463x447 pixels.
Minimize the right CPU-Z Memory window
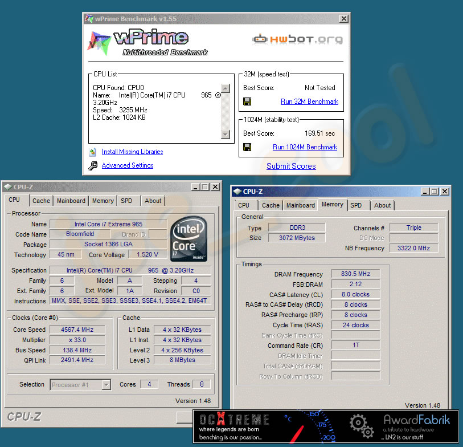(425, 192)
